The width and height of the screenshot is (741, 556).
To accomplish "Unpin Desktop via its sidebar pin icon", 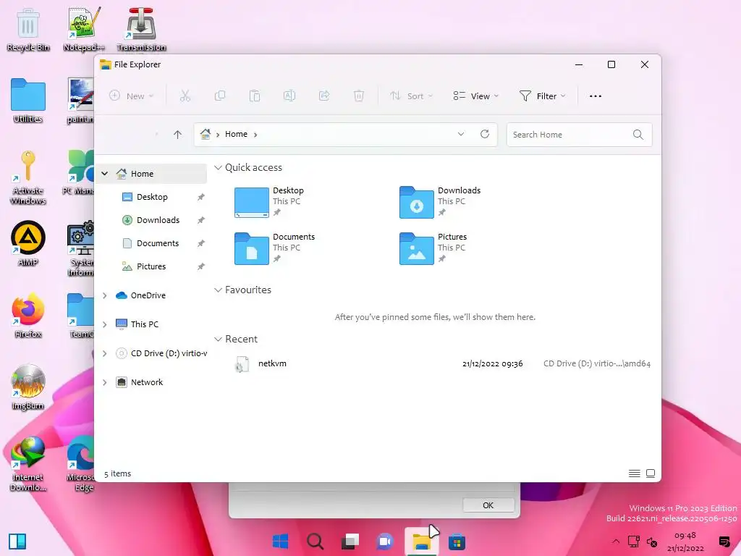I will tap(201, 197).
